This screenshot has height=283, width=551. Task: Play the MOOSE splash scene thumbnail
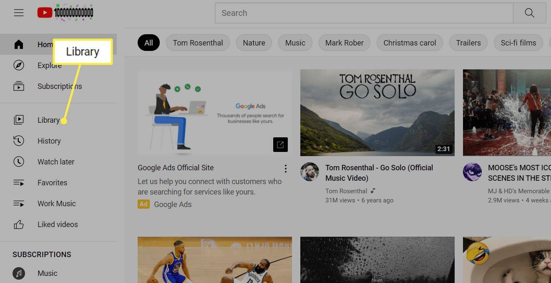(507, 113)
